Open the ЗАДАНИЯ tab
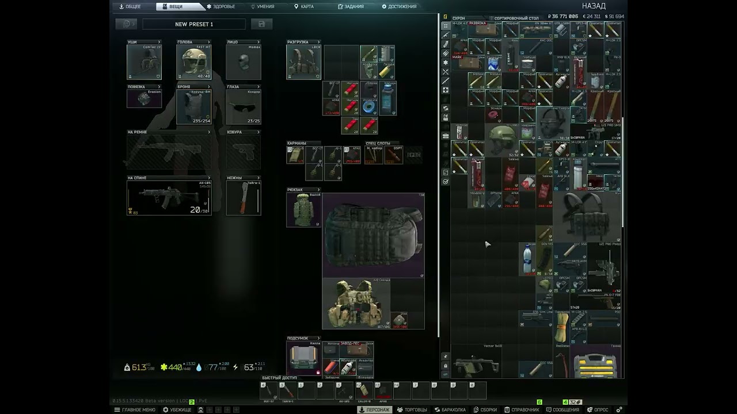 pos(351,6)
